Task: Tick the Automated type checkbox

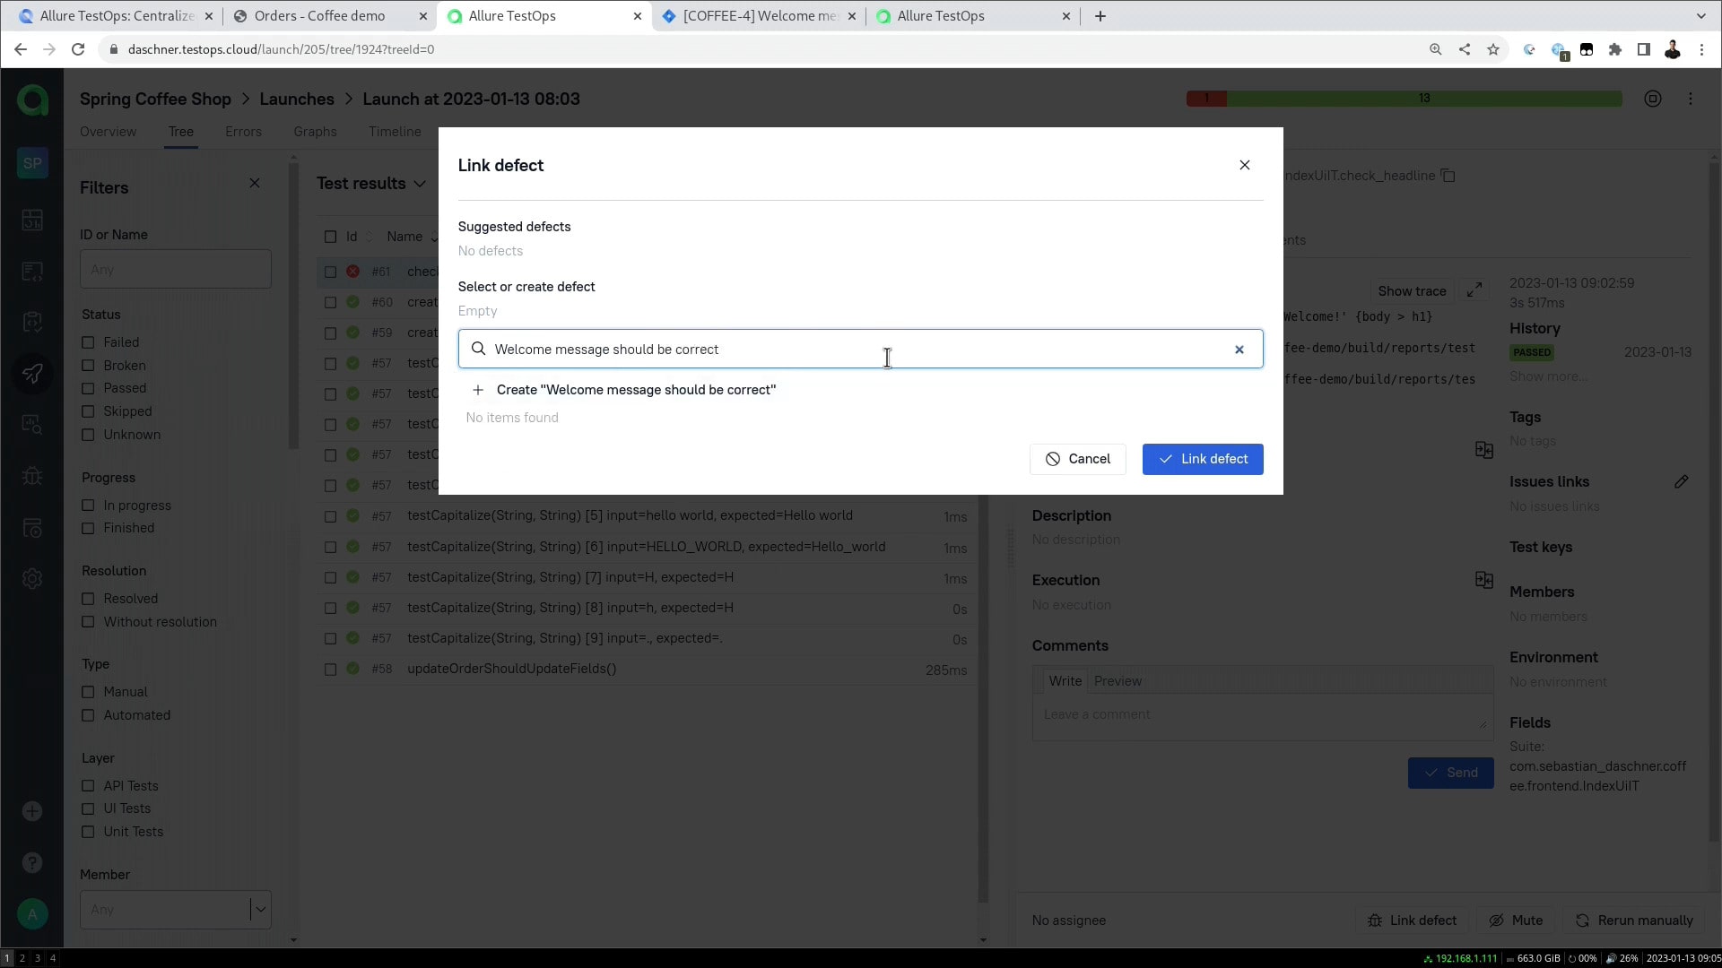Action: coord(88,715)
